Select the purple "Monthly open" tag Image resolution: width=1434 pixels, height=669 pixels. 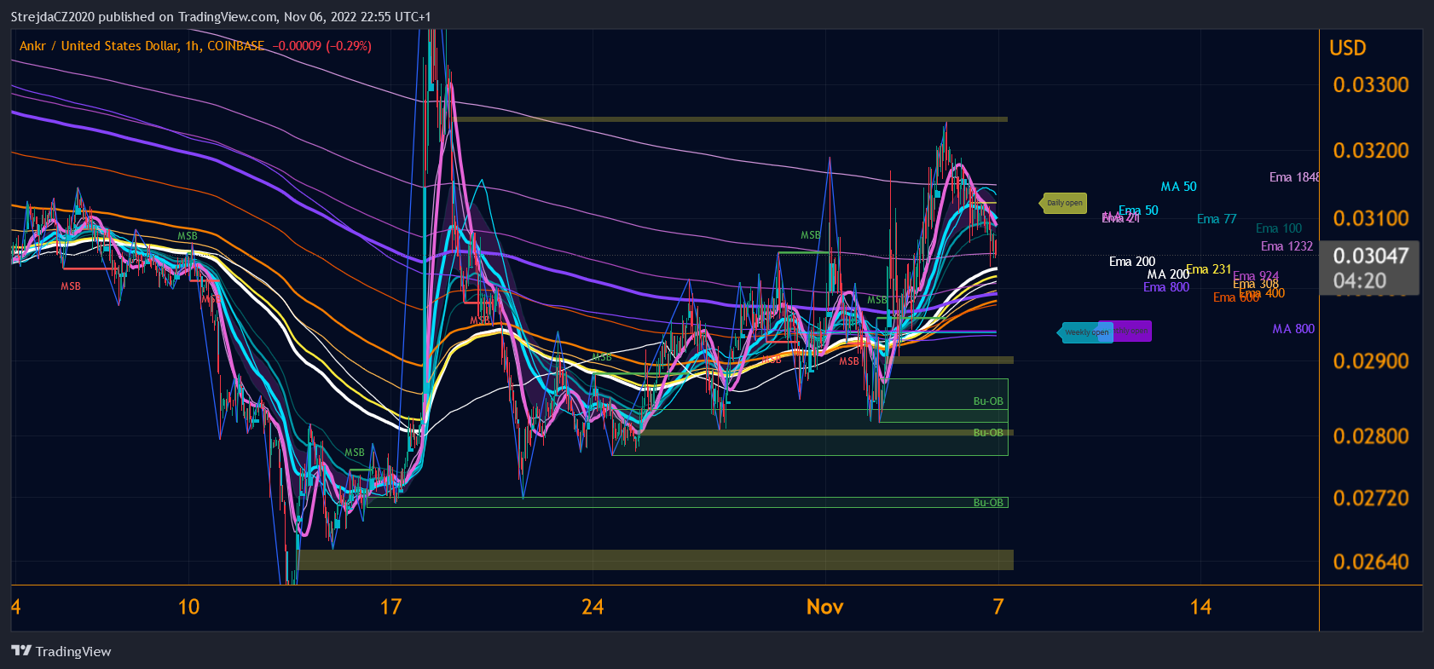(x=1132, y=332)
